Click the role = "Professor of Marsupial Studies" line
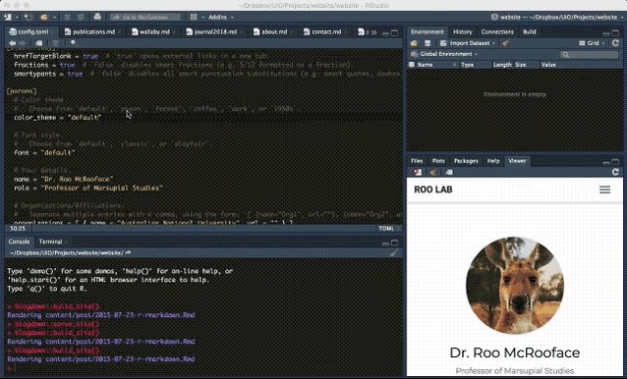Screen dimensions: 627x379 [88, 188]
